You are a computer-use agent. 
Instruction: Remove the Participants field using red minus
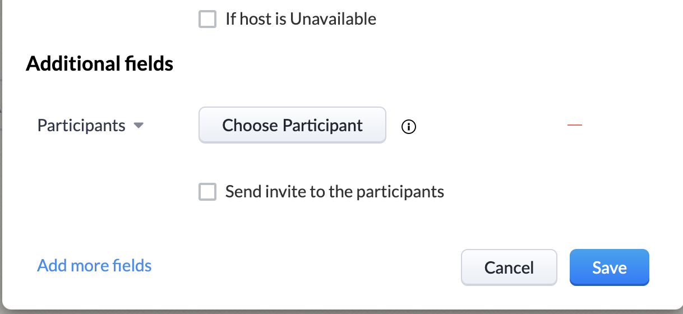tap(575, 125)
